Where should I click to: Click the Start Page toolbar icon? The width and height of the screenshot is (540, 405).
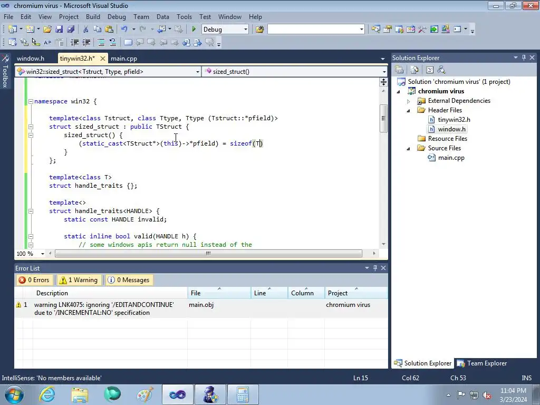pos(434,30)
